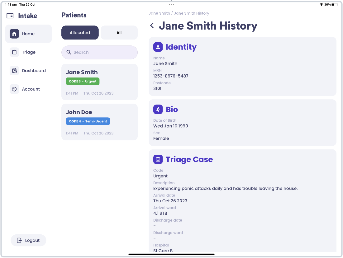Open the Jane Smith patient card
Image resolution: width=343 pixels, height=258 pixels.
(x=99, y=82)
